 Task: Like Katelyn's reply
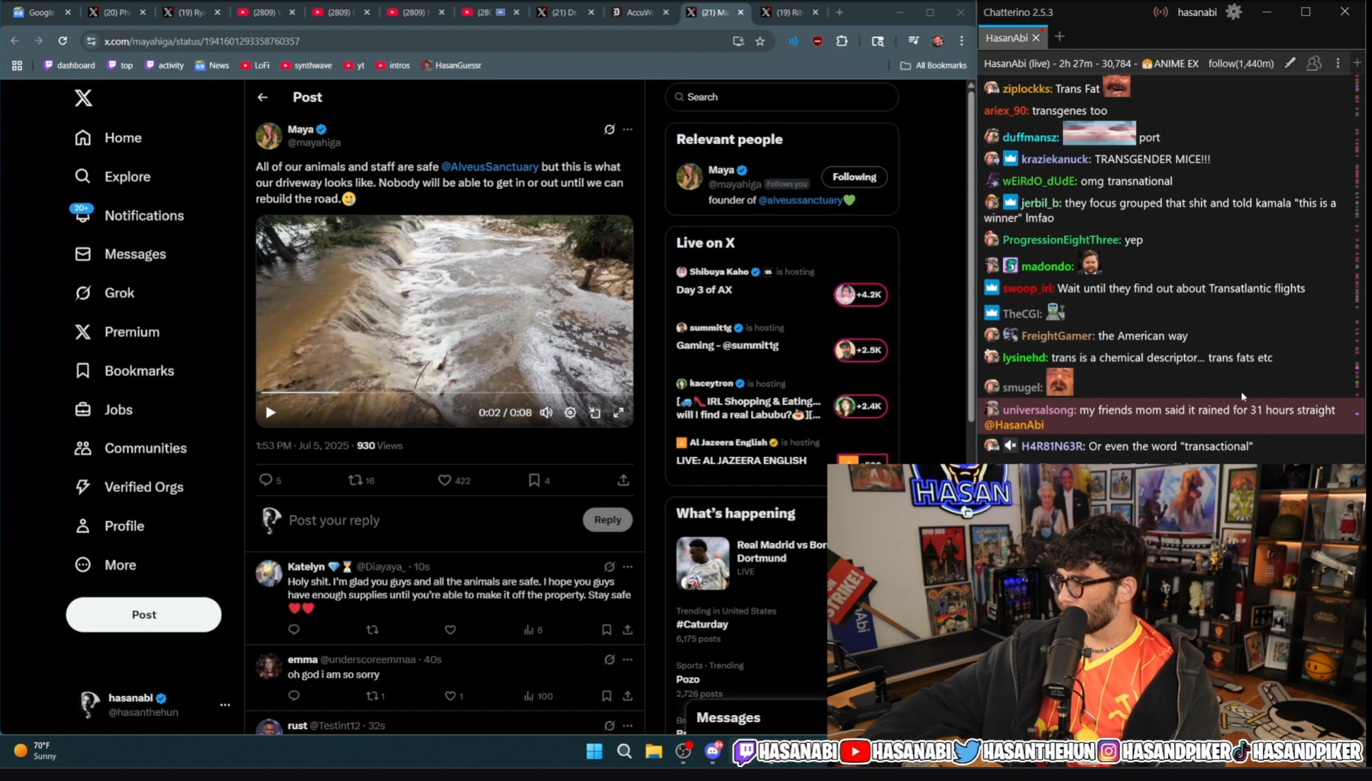click(x=450, y=630)
